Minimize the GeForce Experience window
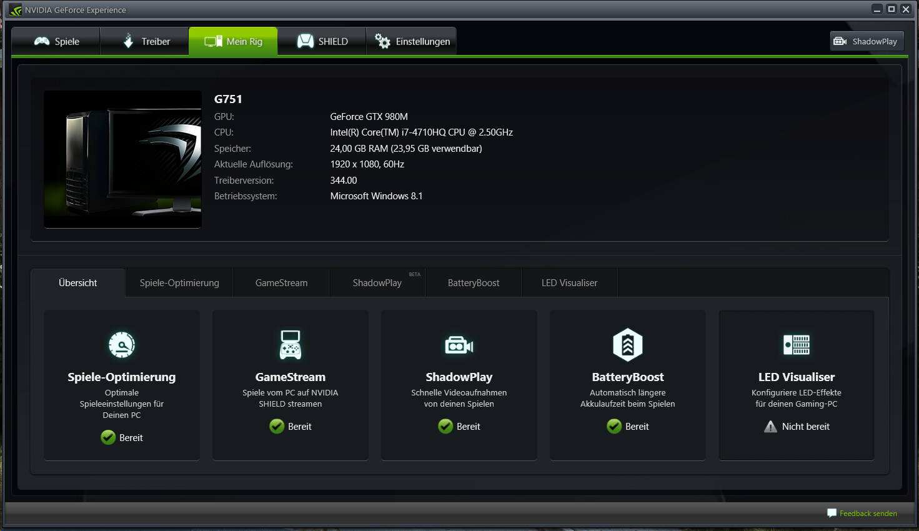The height and width of the screenshot is (531, 919). click(x=877, y=9)
